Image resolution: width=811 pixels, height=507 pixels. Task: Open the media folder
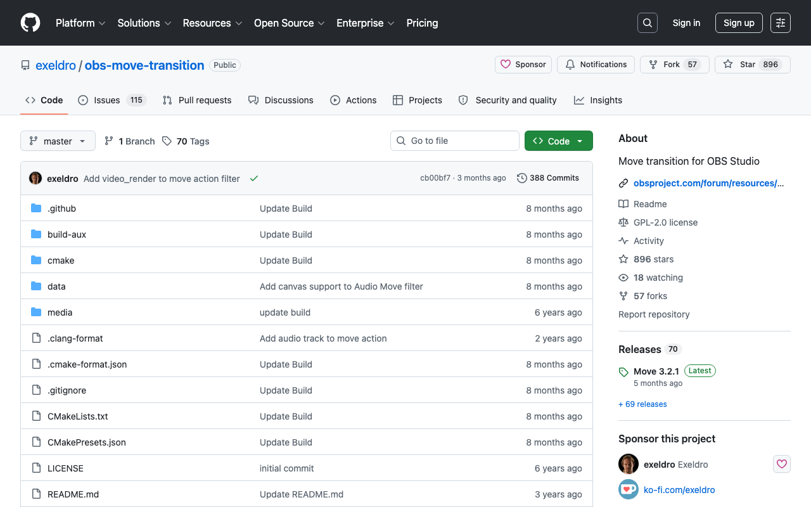tap(60, 312)
